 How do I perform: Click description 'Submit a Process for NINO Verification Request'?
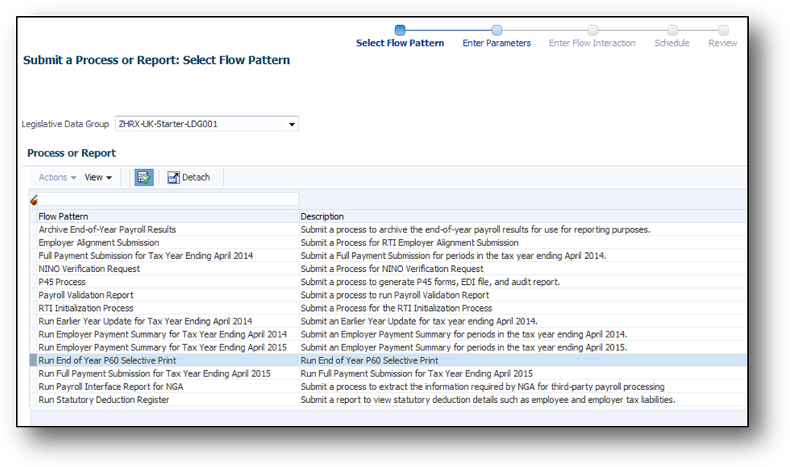point(392,269)
